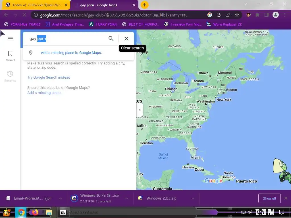Click the browser forward arrow
Screen dimensions: 291x218
tap(15, 15)
